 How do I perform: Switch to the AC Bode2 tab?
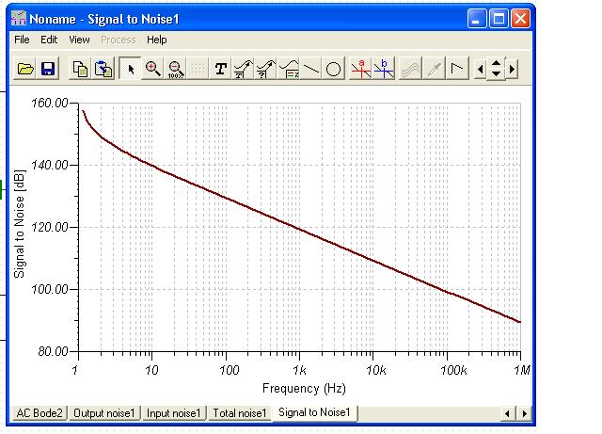40,413
